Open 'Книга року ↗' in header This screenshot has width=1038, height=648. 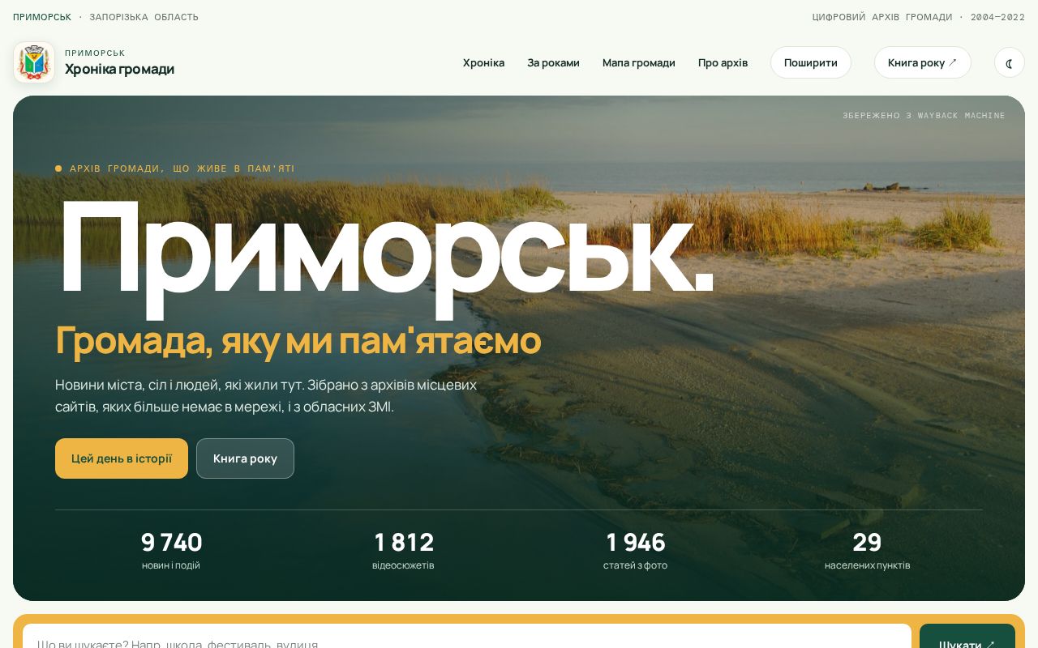[923, 62]
